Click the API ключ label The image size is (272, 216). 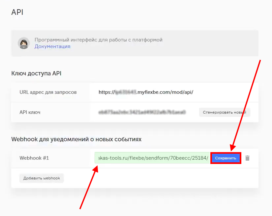click(30, 112)
